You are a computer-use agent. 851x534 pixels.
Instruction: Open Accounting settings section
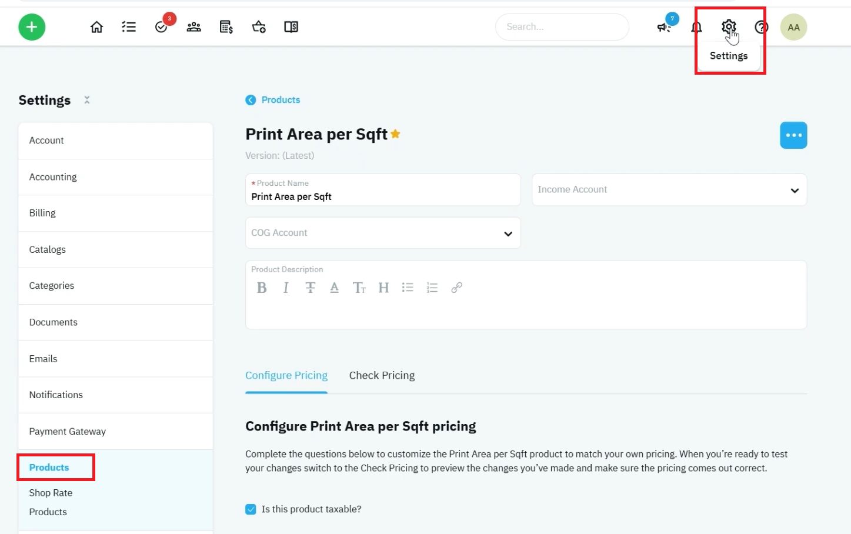click(x=115, y=177)
